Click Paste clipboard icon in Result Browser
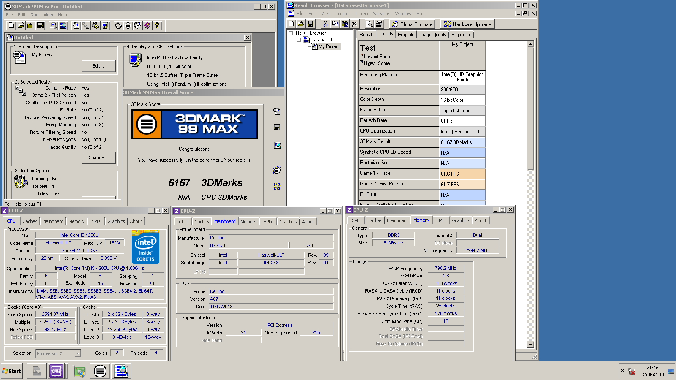The height and width of the screenshot is (380, 676). tap(345, 24)
